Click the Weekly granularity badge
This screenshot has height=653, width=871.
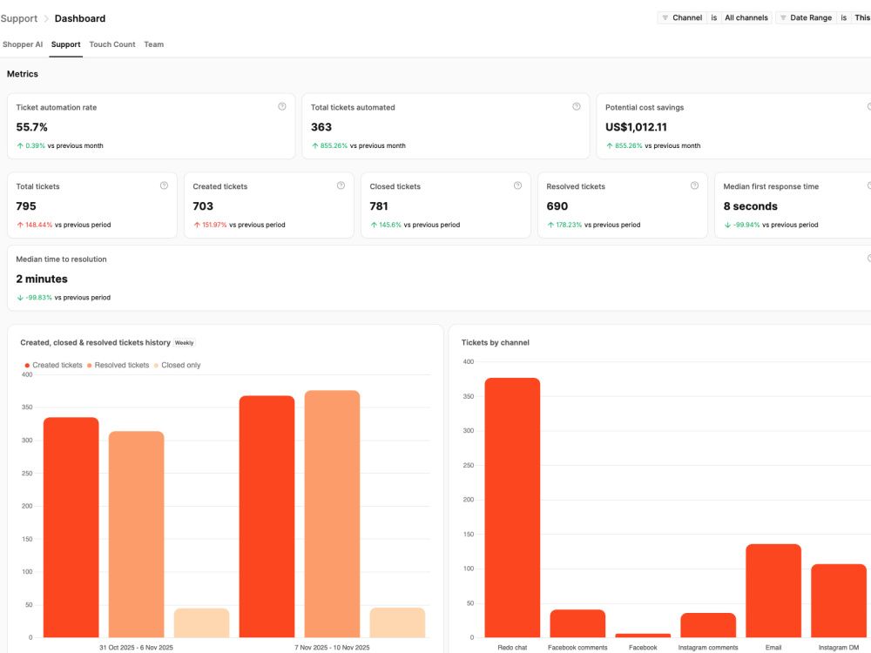[185, 342]
